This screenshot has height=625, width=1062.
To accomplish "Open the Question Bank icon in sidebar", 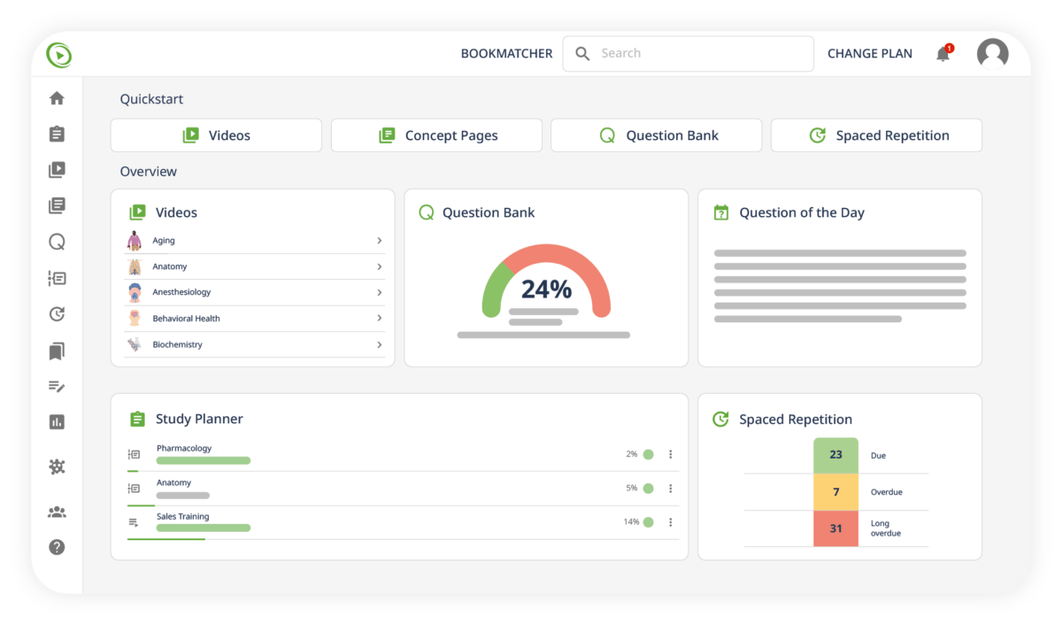I will point(57,241).
